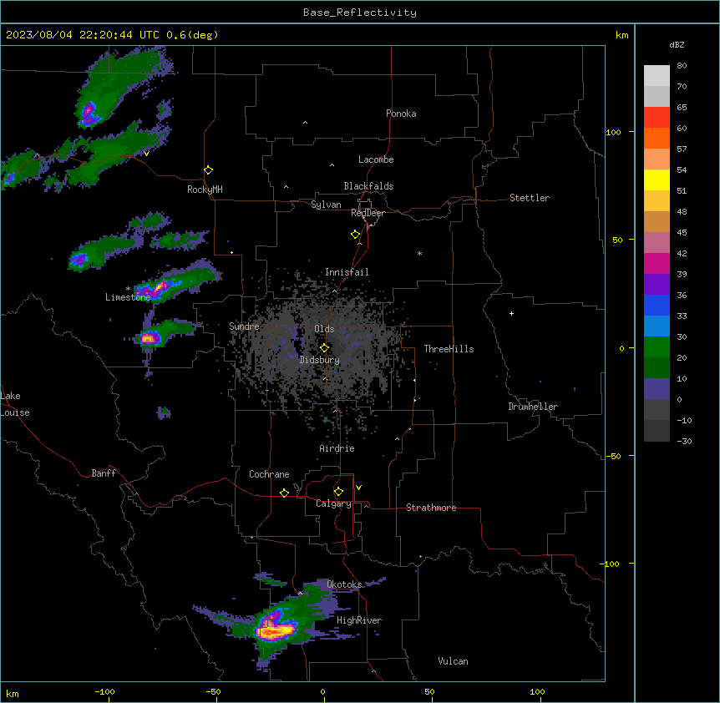Click the Strathmore label
Image resolution: width=720 pixels, height=703 pixels.
coord(431,508)
